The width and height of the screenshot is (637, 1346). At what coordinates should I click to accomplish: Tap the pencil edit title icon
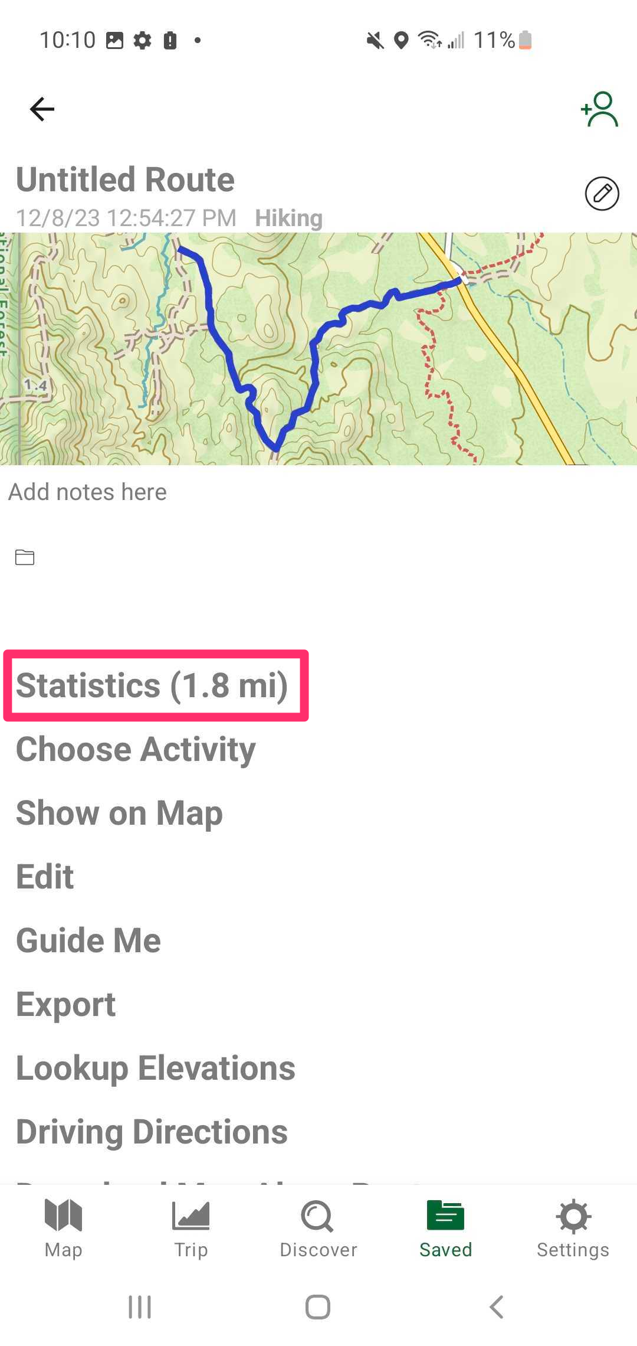click(x=602, y=194)
